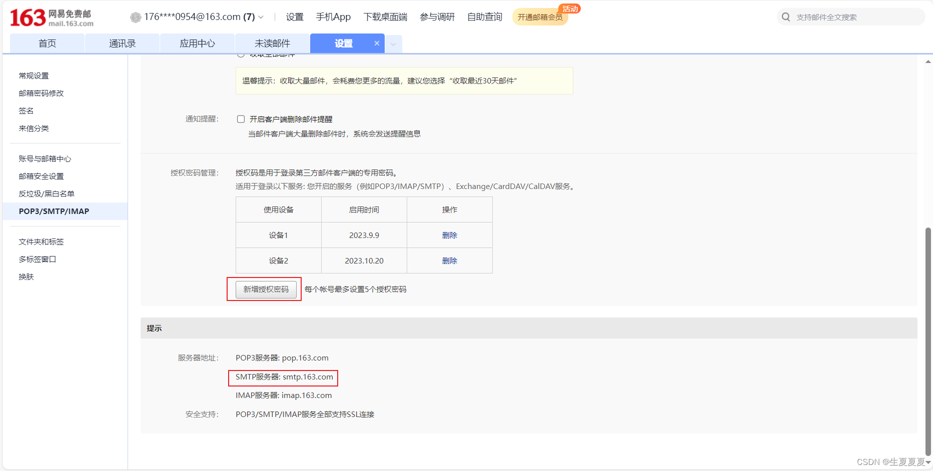Open the 设置 link in the top bar
The image size is (933, 471).
coord(295,17)
